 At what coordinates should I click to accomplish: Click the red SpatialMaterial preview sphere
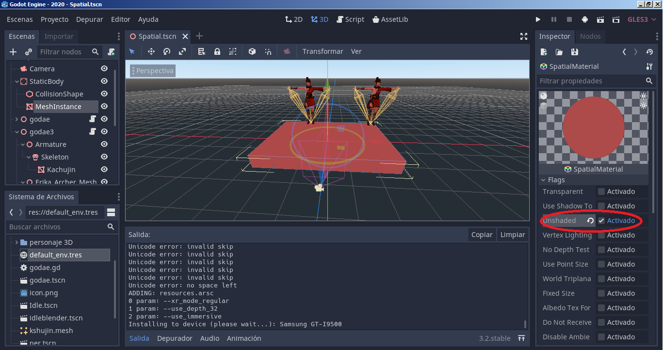click(x=593, y=127)
